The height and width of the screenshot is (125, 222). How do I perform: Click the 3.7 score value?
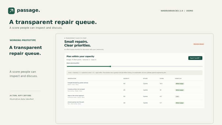click(161, 103)
